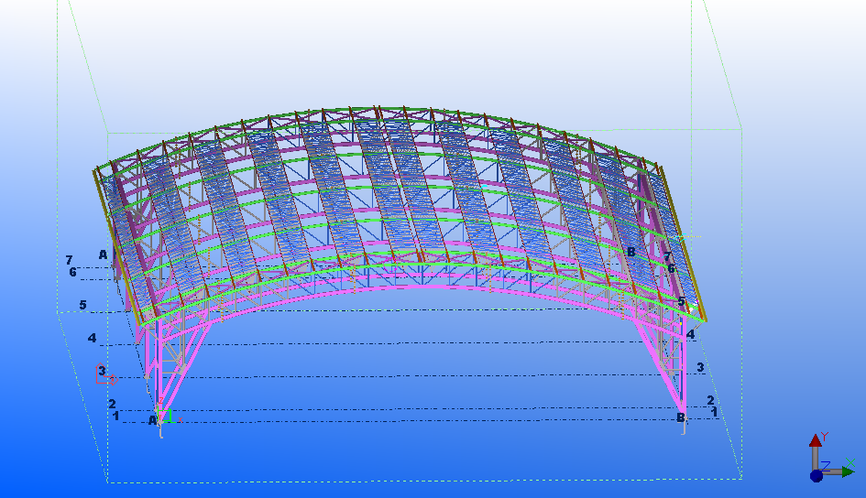Viewport: 866px width, 498px height.
Task: Select upper grid label A near the left roof edge
Action: click(104, 254)
